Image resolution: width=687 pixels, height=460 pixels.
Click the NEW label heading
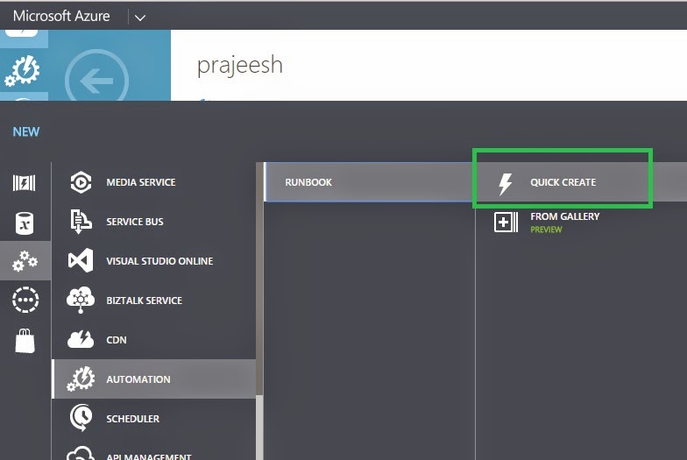26,131
